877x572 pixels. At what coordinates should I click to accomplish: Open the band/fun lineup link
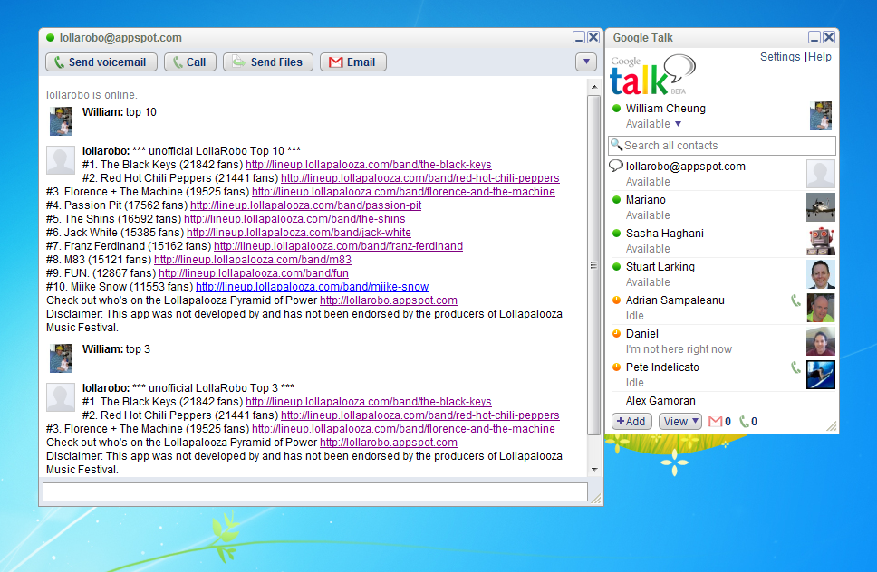[x=254, y=273]
